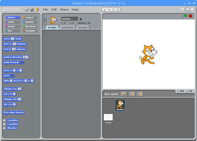Click the globe language icon

[x=27, y=10]
